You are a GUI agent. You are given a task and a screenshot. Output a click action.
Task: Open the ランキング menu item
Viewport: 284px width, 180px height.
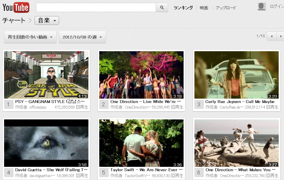click(183, 8)
